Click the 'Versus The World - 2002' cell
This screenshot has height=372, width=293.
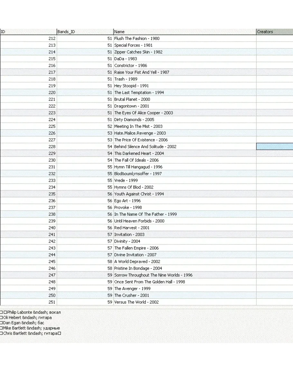pos(137,302)
